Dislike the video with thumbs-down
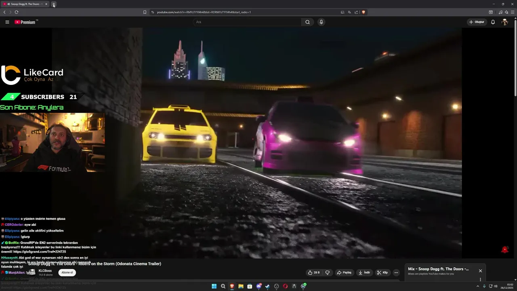Screen dimensions: 517x291 (327, 272)
